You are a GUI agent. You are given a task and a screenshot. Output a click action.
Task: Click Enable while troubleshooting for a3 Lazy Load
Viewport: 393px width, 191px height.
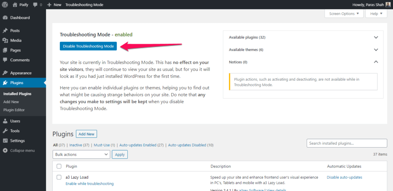point(89,184)
